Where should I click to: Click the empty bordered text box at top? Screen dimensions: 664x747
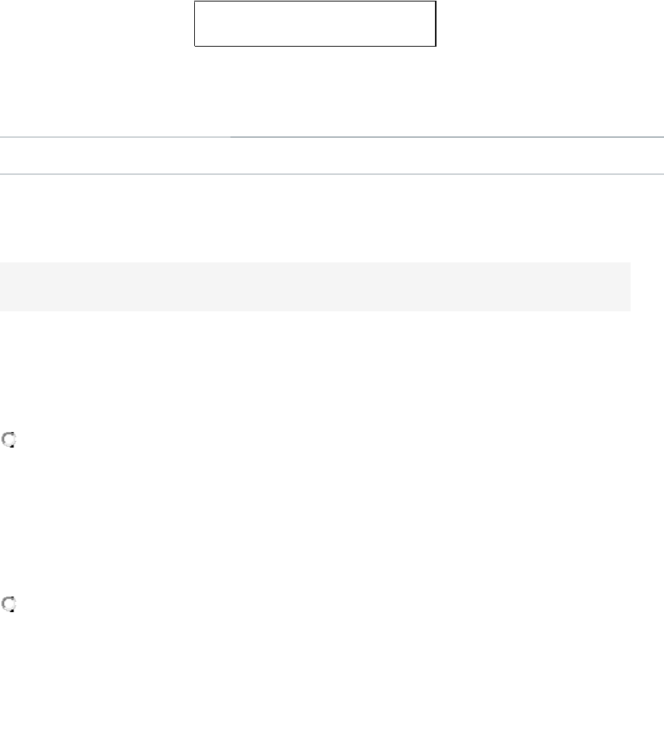[315, 24]
